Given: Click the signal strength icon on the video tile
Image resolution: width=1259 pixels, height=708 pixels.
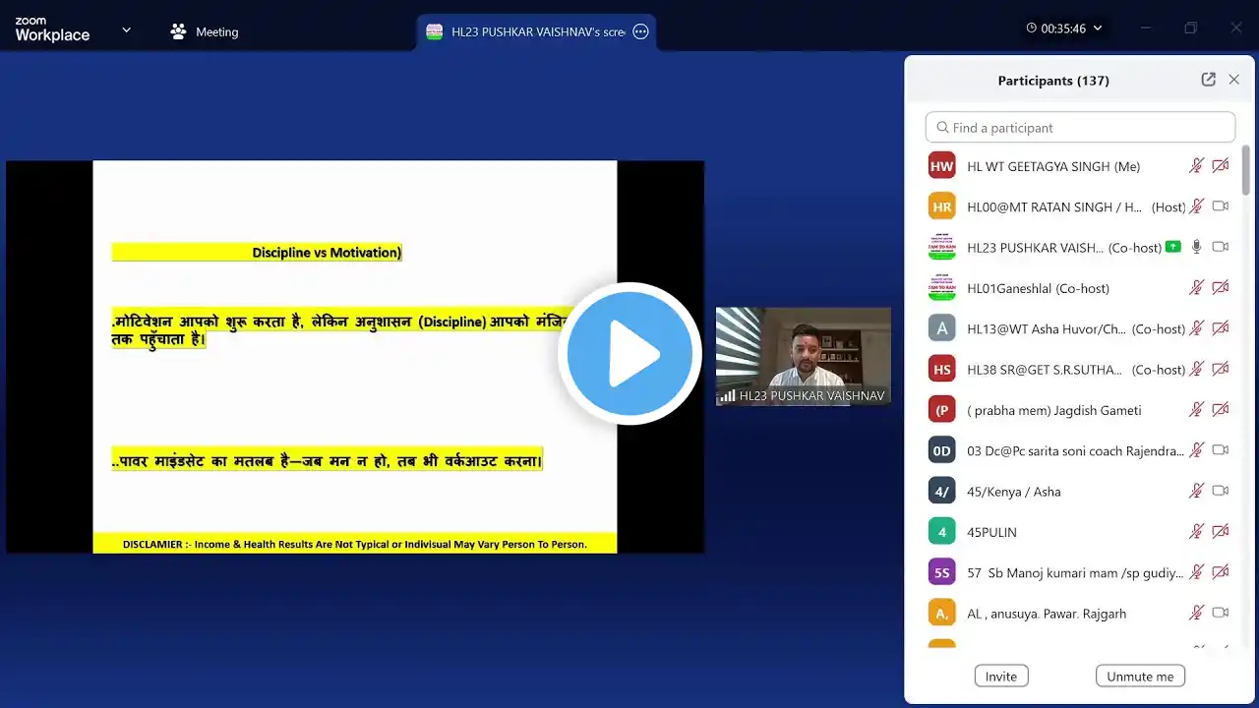Looking at the screenshot, I should click(x=728, y=395).
